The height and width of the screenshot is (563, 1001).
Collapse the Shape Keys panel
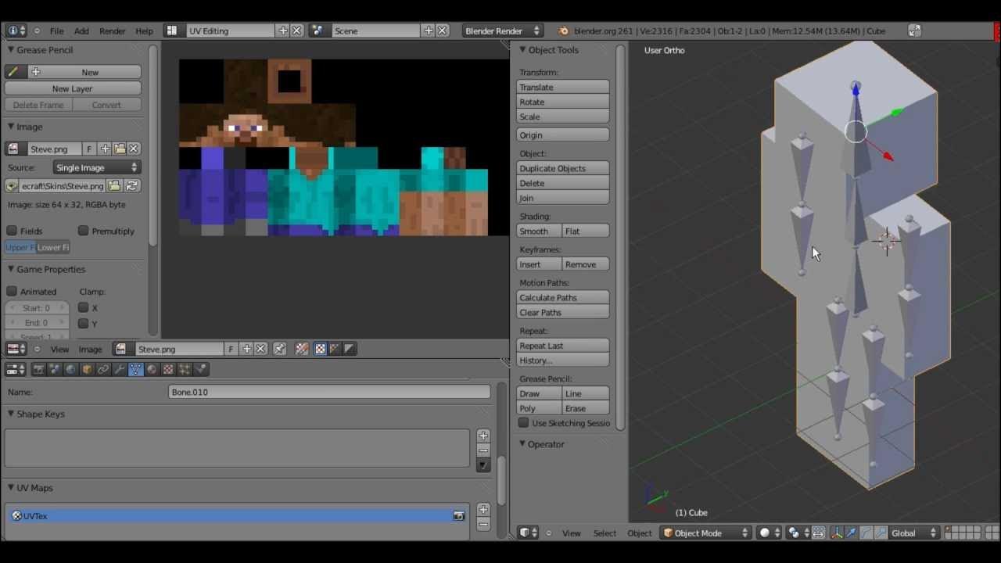pyautogui.click(x=12, y=414)
